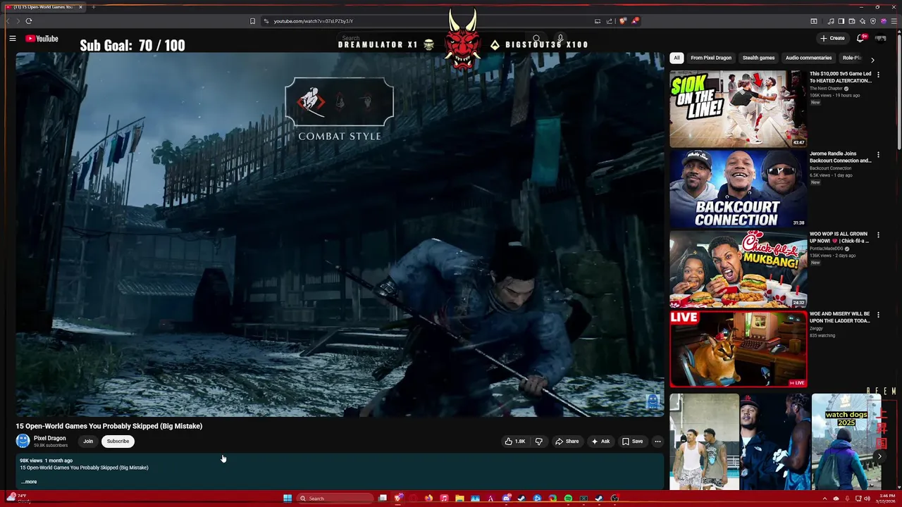Open the 'watch dogs 2025' Short

(x=846, y=442)
